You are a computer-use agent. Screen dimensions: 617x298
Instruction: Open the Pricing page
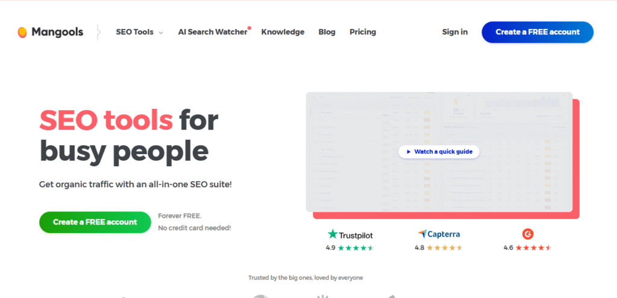[363, 32]
